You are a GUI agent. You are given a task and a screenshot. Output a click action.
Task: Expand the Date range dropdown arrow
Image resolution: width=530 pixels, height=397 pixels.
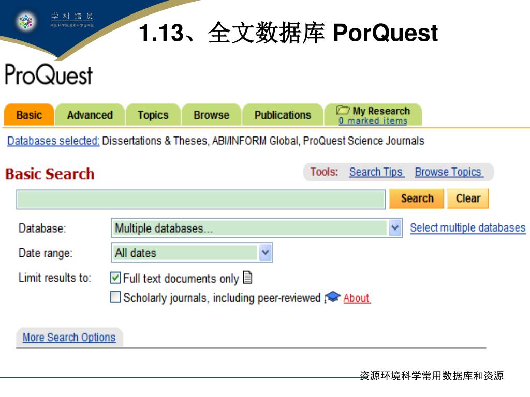(266, 252)
